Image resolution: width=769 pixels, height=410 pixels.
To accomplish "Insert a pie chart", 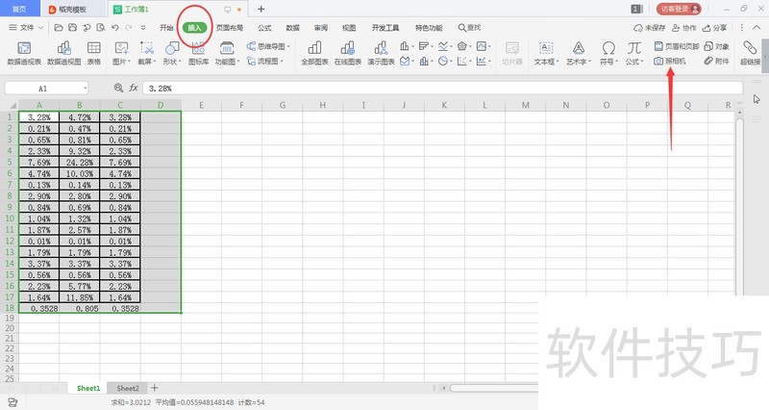I will [x=443, y=62].
